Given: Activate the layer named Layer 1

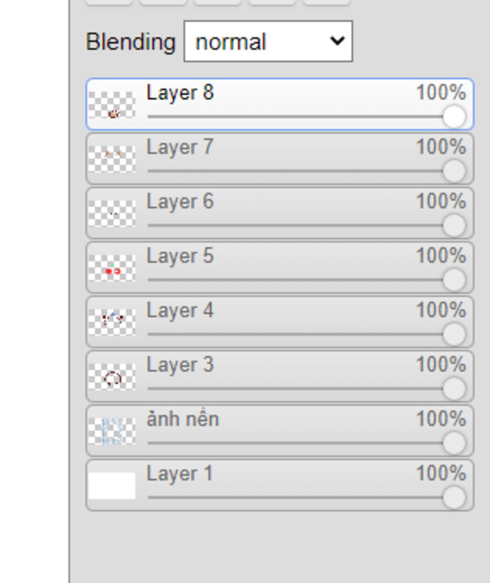Looking at the screenshot, I should pyautogui.click(x=279, y=485).
